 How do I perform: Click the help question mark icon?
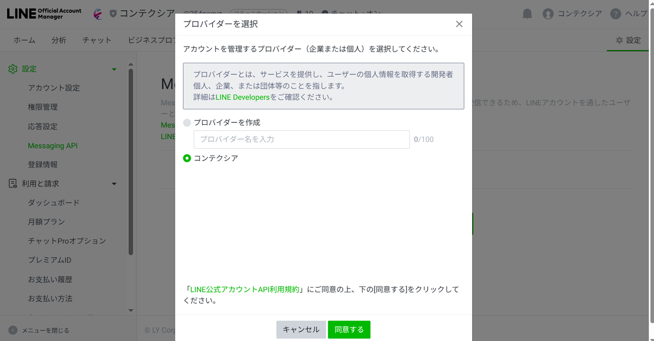pyautogui.click(x=616, y=14)
